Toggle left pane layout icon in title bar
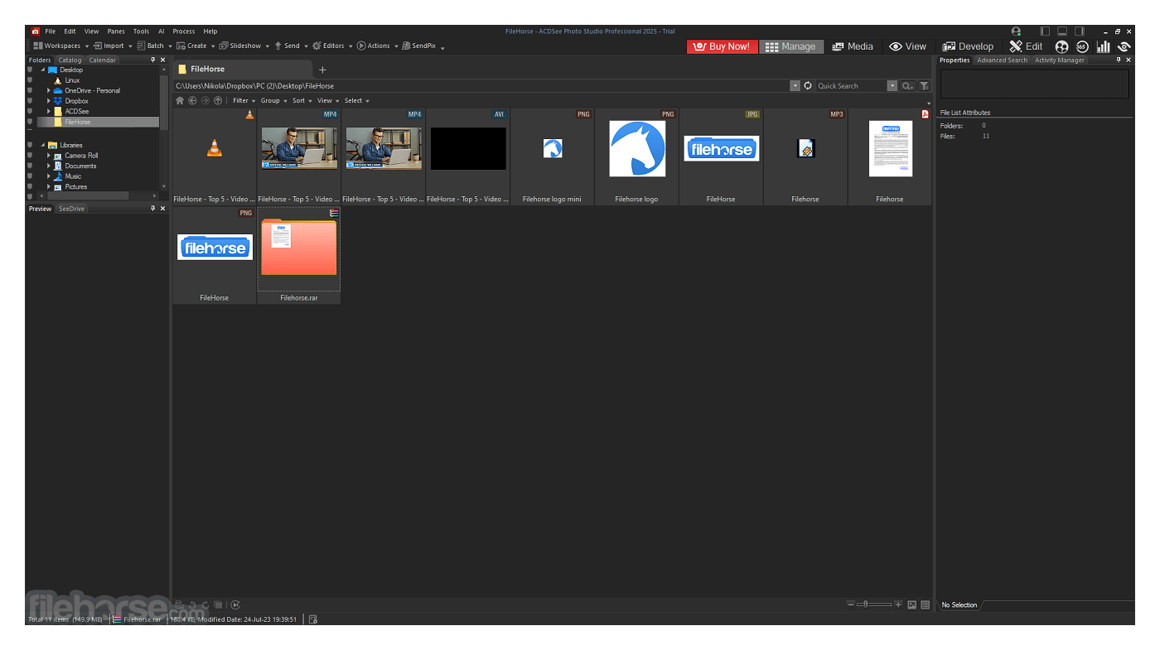Viewport: 1160px width, 650px height. (1045, 31)
